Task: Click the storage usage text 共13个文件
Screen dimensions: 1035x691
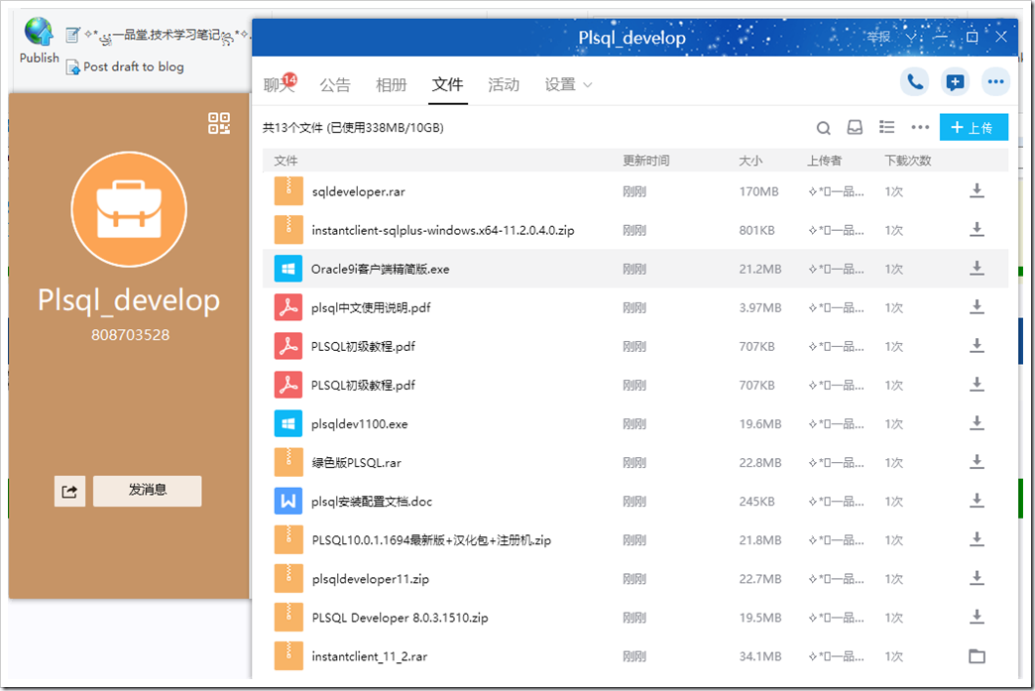Action: point(353,127)
